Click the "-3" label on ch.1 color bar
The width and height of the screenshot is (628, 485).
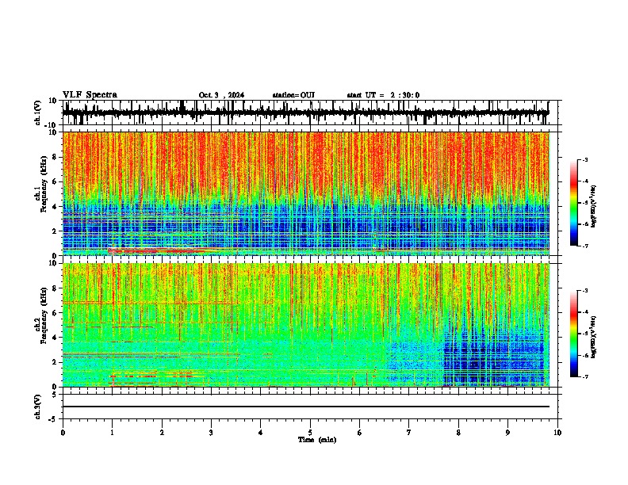(584, 160)
